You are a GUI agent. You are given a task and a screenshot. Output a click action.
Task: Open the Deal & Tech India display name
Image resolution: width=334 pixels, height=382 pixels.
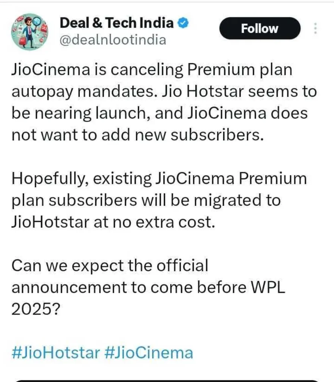point(116,23)
